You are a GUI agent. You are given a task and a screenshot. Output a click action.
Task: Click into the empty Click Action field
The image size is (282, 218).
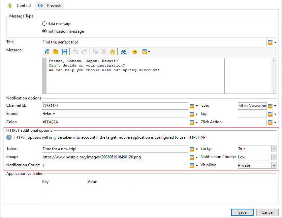(252, 122)
